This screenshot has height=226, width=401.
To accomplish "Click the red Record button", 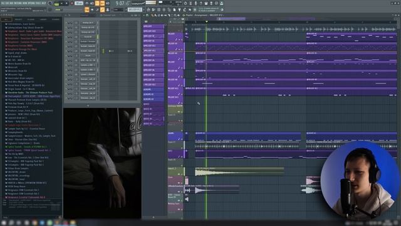I will coord(72,4).
